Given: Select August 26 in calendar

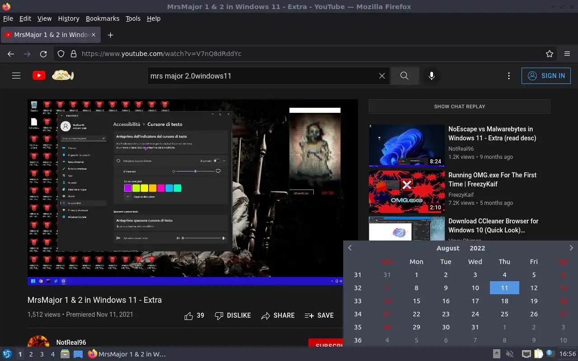Looking at the screenshot, I should (534, 314).
